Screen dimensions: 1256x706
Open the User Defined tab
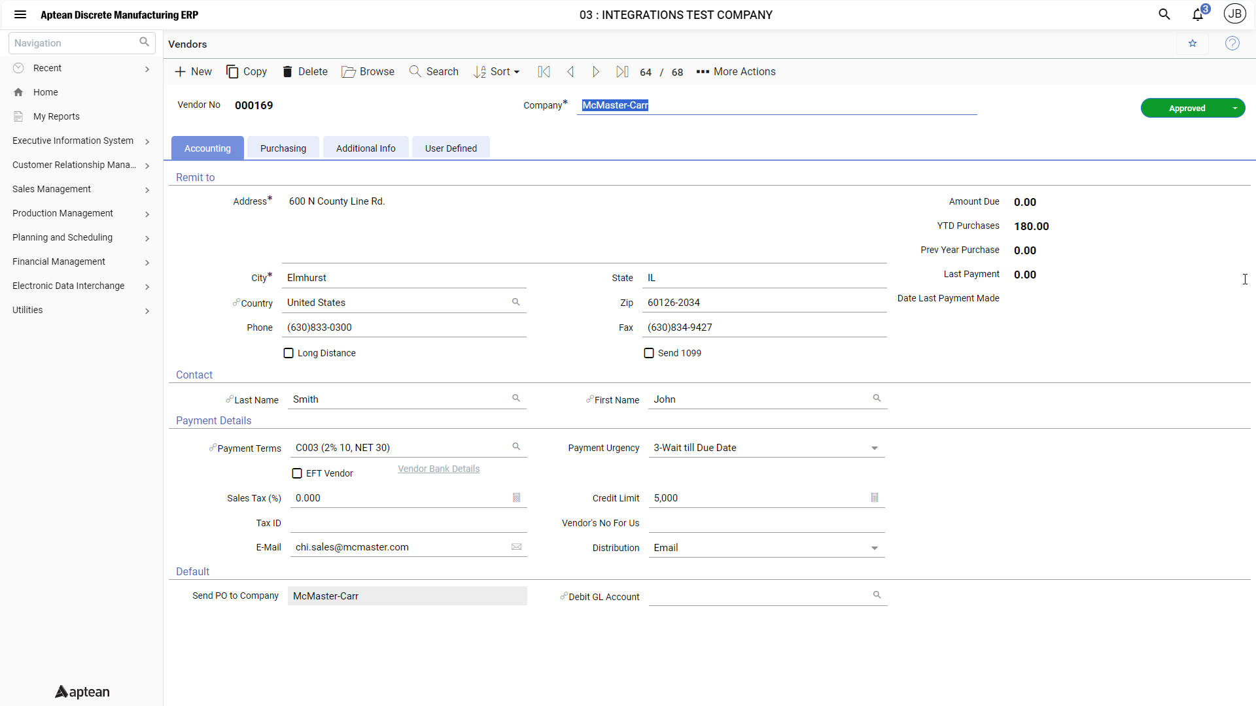[450, 148]
